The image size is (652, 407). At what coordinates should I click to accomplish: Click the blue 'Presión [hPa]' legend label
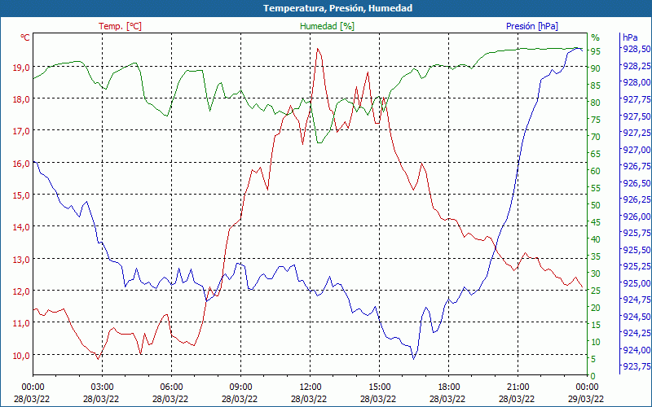click(532, 26)
